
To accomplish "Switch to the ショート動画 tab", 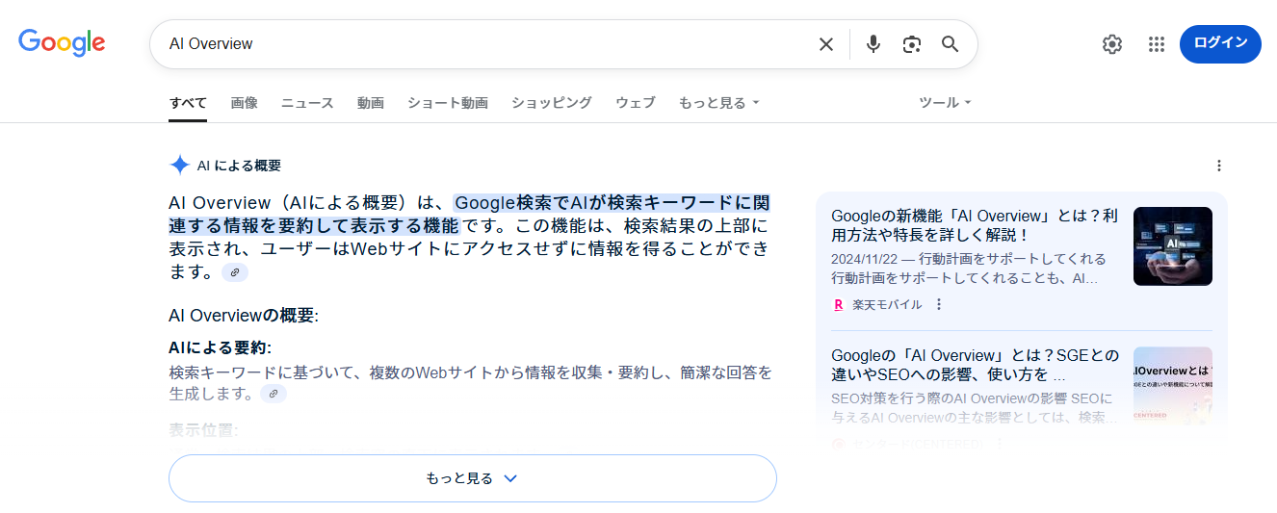I will tap(448, 103).
